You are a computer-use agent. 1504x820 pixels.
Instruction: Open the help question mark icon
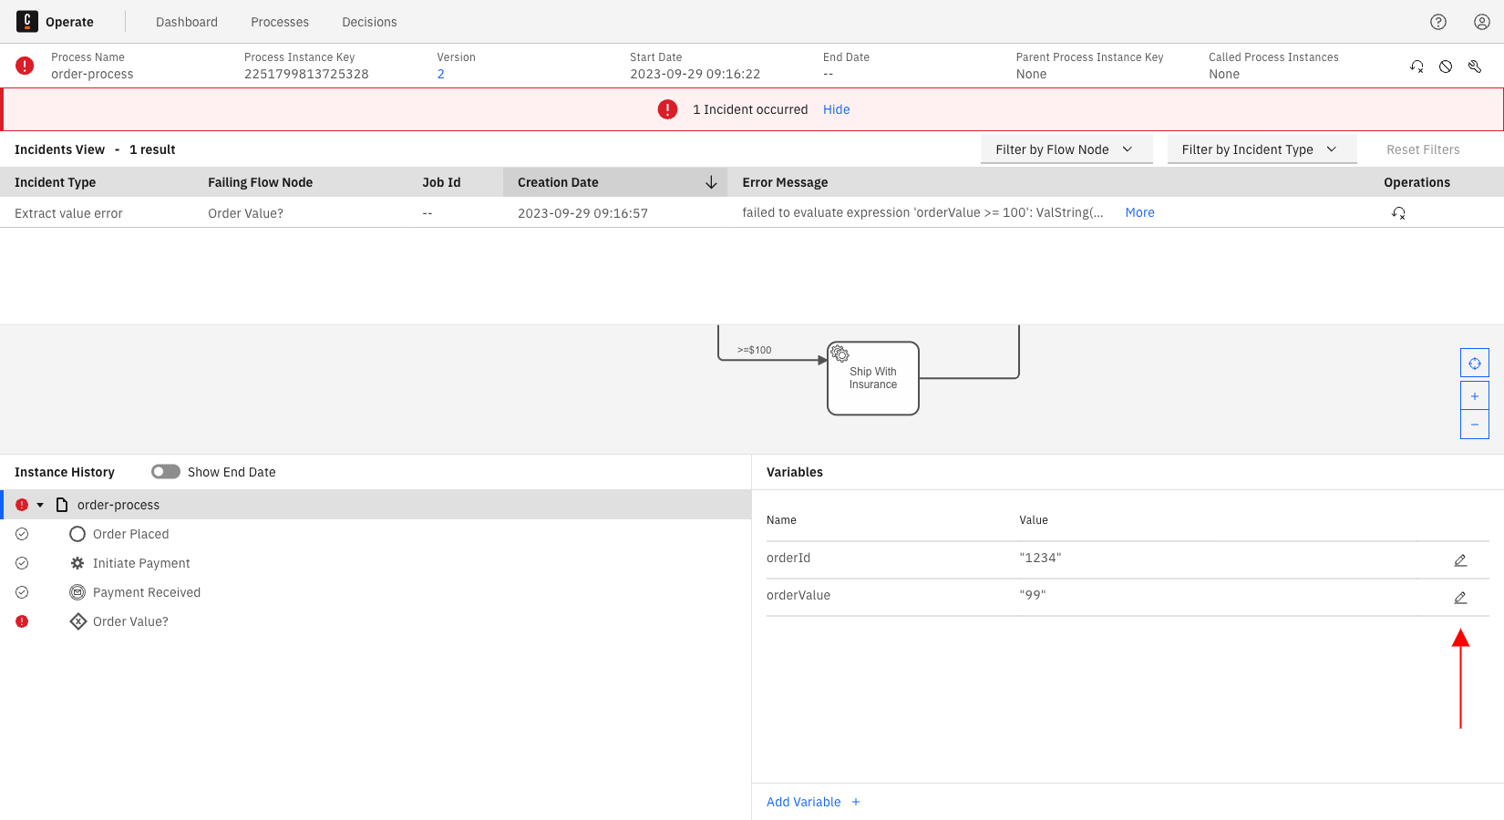coord(1438,22)
